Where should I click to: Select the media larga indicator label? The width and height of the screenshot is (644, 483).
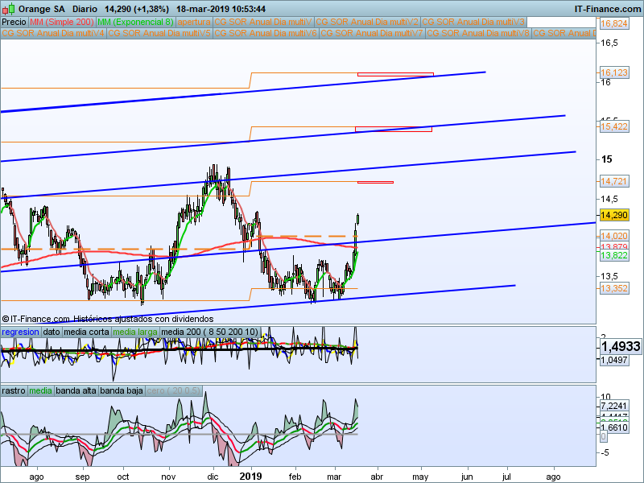tap(135, 332)
